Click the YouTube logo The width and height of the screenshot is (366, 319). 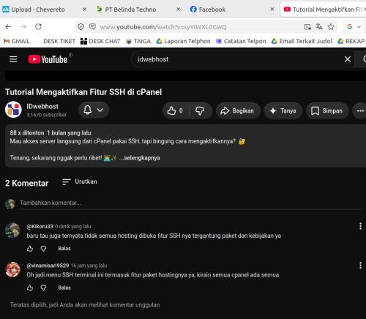tap(48, 59)
